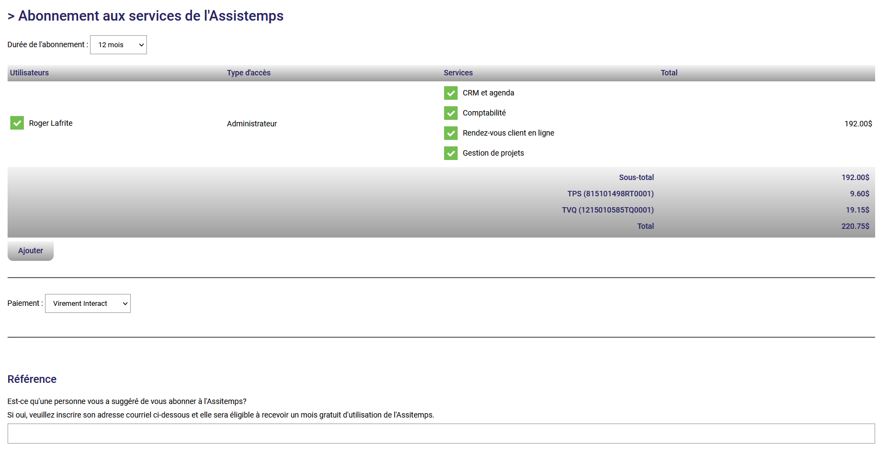Click the Ajouter button
This screenshot has height=449, width=886.
pyautogui.click(x=30, y=251)
